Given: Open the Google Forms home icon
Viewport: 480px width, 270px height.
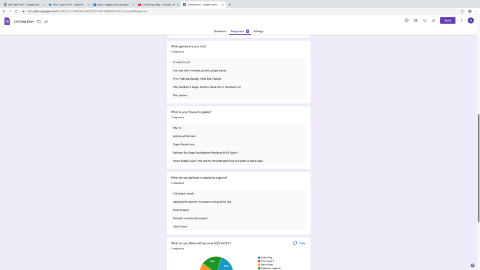Looking at the screenshot, I should (x=7, y=22).
